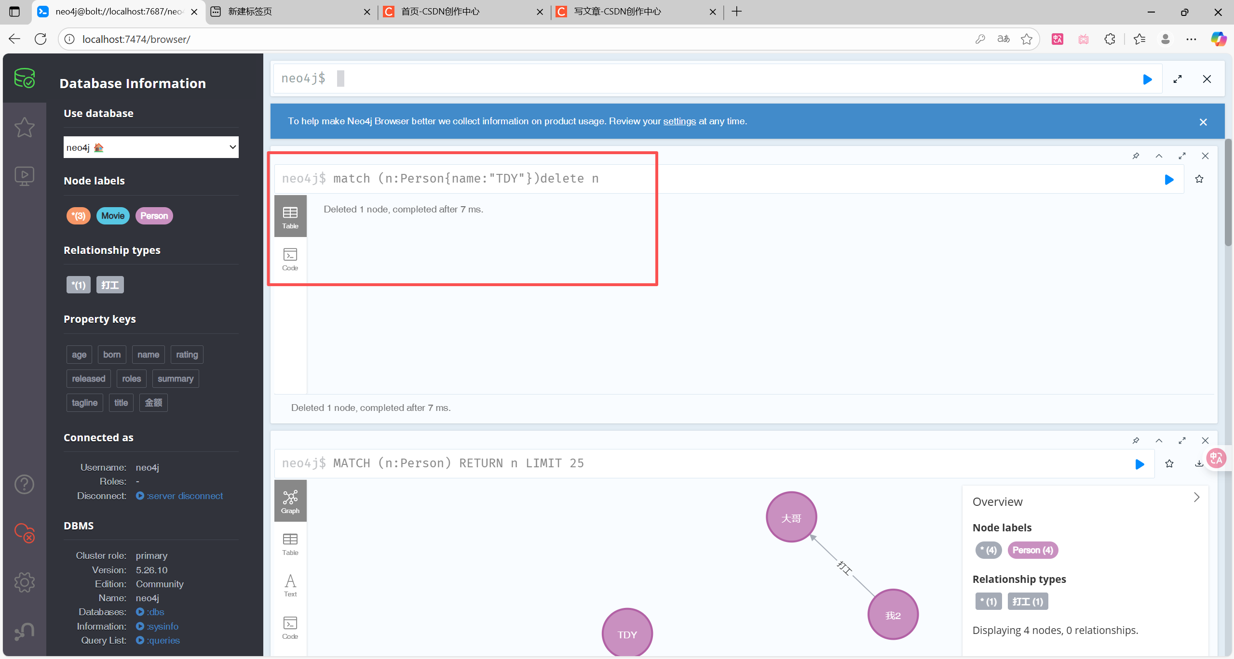Open the Help question mark sidebar icon
Image resolution: width=1234 pixels, height=659 pixels.
(24, 484)
